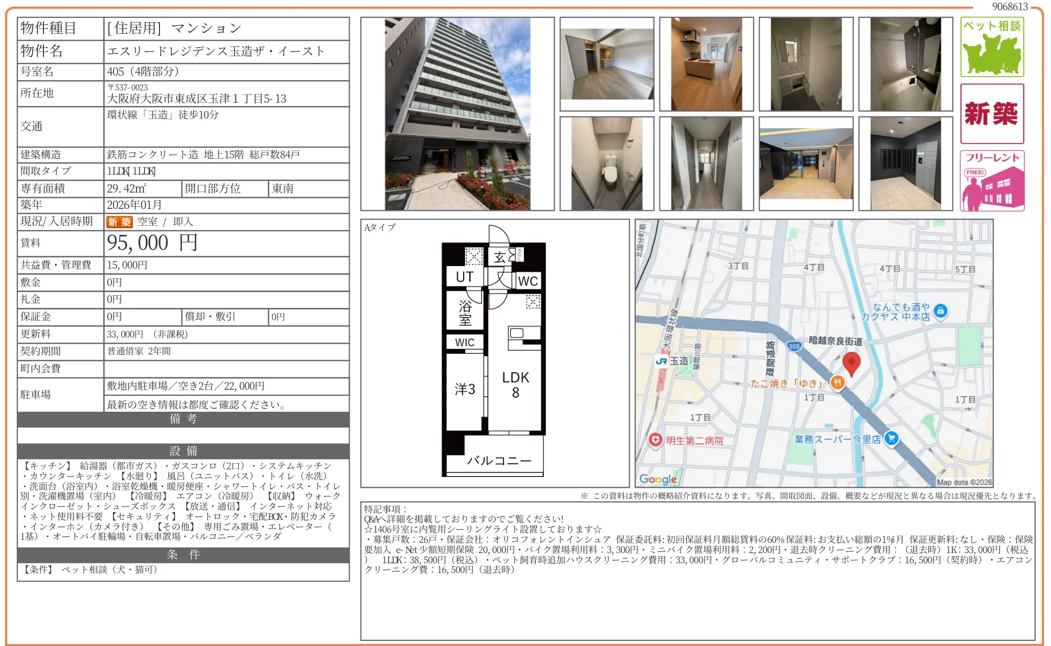The height and width of the screenshot is (646, 1051).
Task: Click the なんでも酒やカクヤス store marker
Action: point(940,310)
